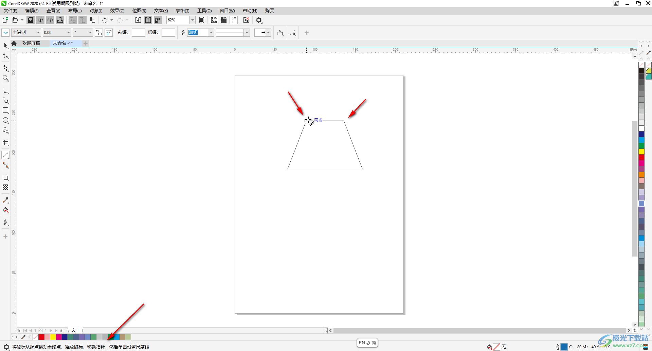Select the Transparency checkerboard tool
The image size is (652, 351).
point(5,187)
